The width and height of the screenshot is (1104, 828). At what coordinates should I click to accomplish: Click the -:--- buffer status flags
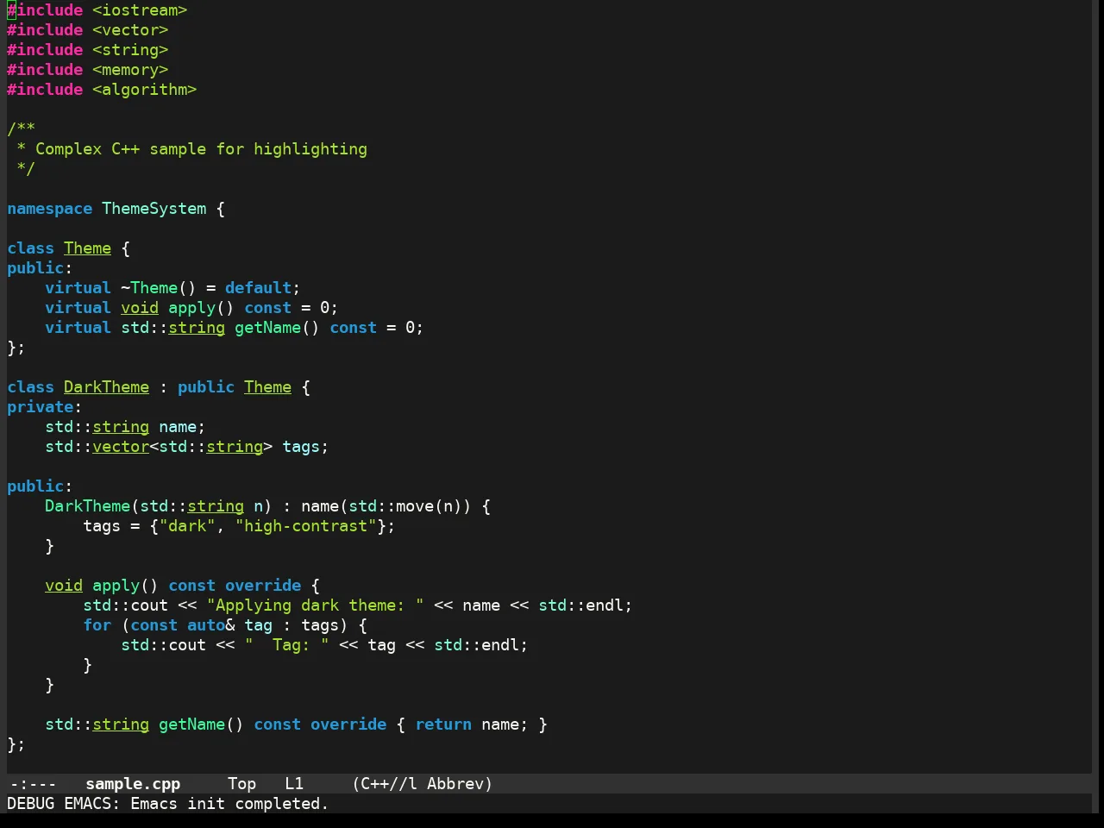coord(33,784)
